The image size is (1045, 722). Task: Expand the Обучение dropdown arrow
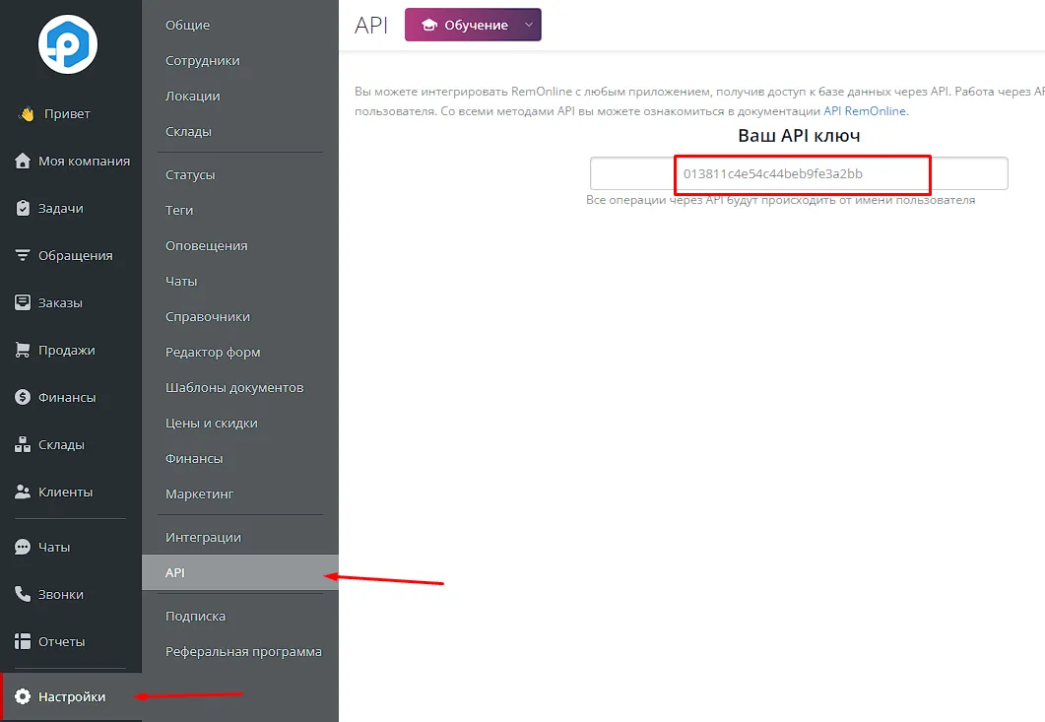[x=529, y=25]
